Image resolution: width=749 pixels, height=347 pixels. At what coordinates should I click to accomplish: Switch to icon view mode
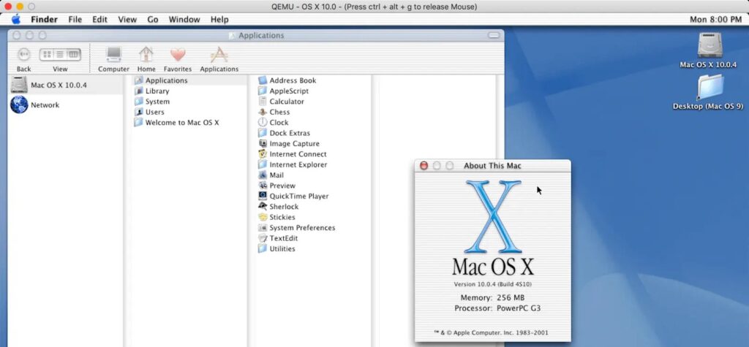48,54
